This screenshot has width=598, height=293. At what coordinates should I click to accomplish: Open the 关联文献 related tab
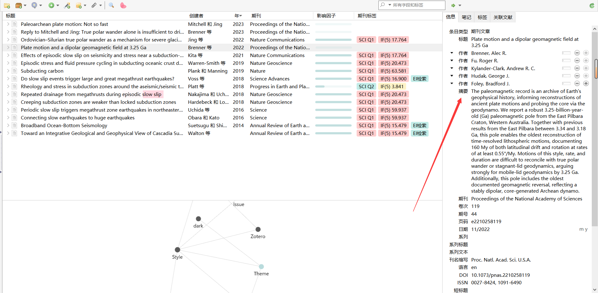pos(502,17)
